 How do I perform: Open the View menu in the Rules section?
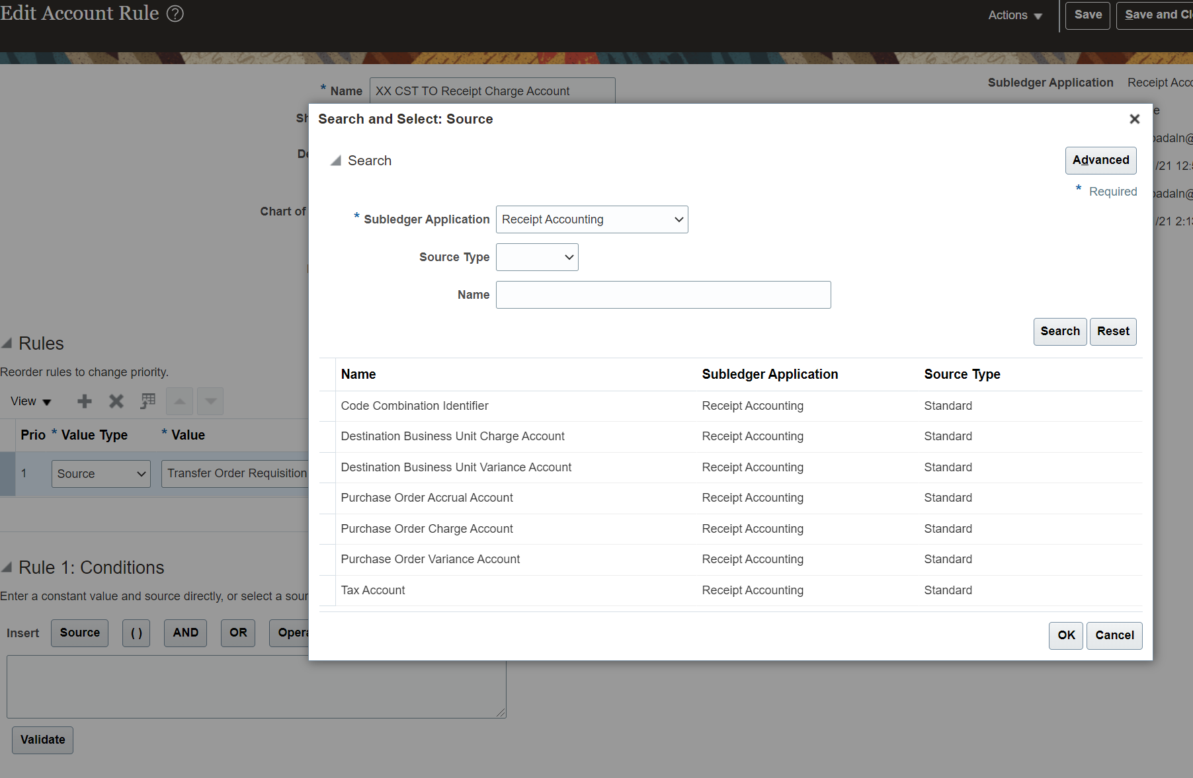30,401
